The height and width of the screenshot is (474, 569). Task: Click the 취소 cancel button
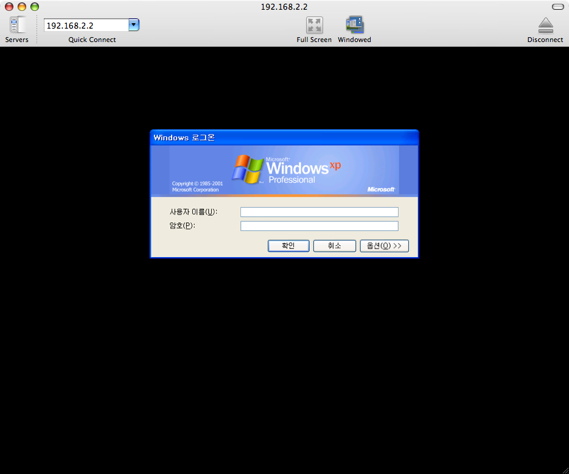pyautogui.click(x=335, y=246)
